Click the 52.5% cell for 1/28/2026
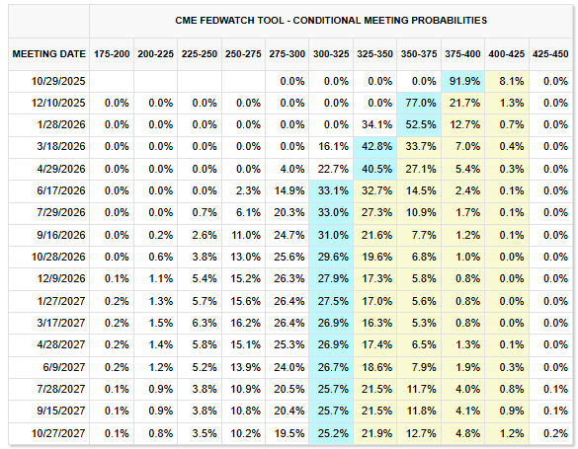This screenshot has width=578, height=449. (x=419, y=124)
